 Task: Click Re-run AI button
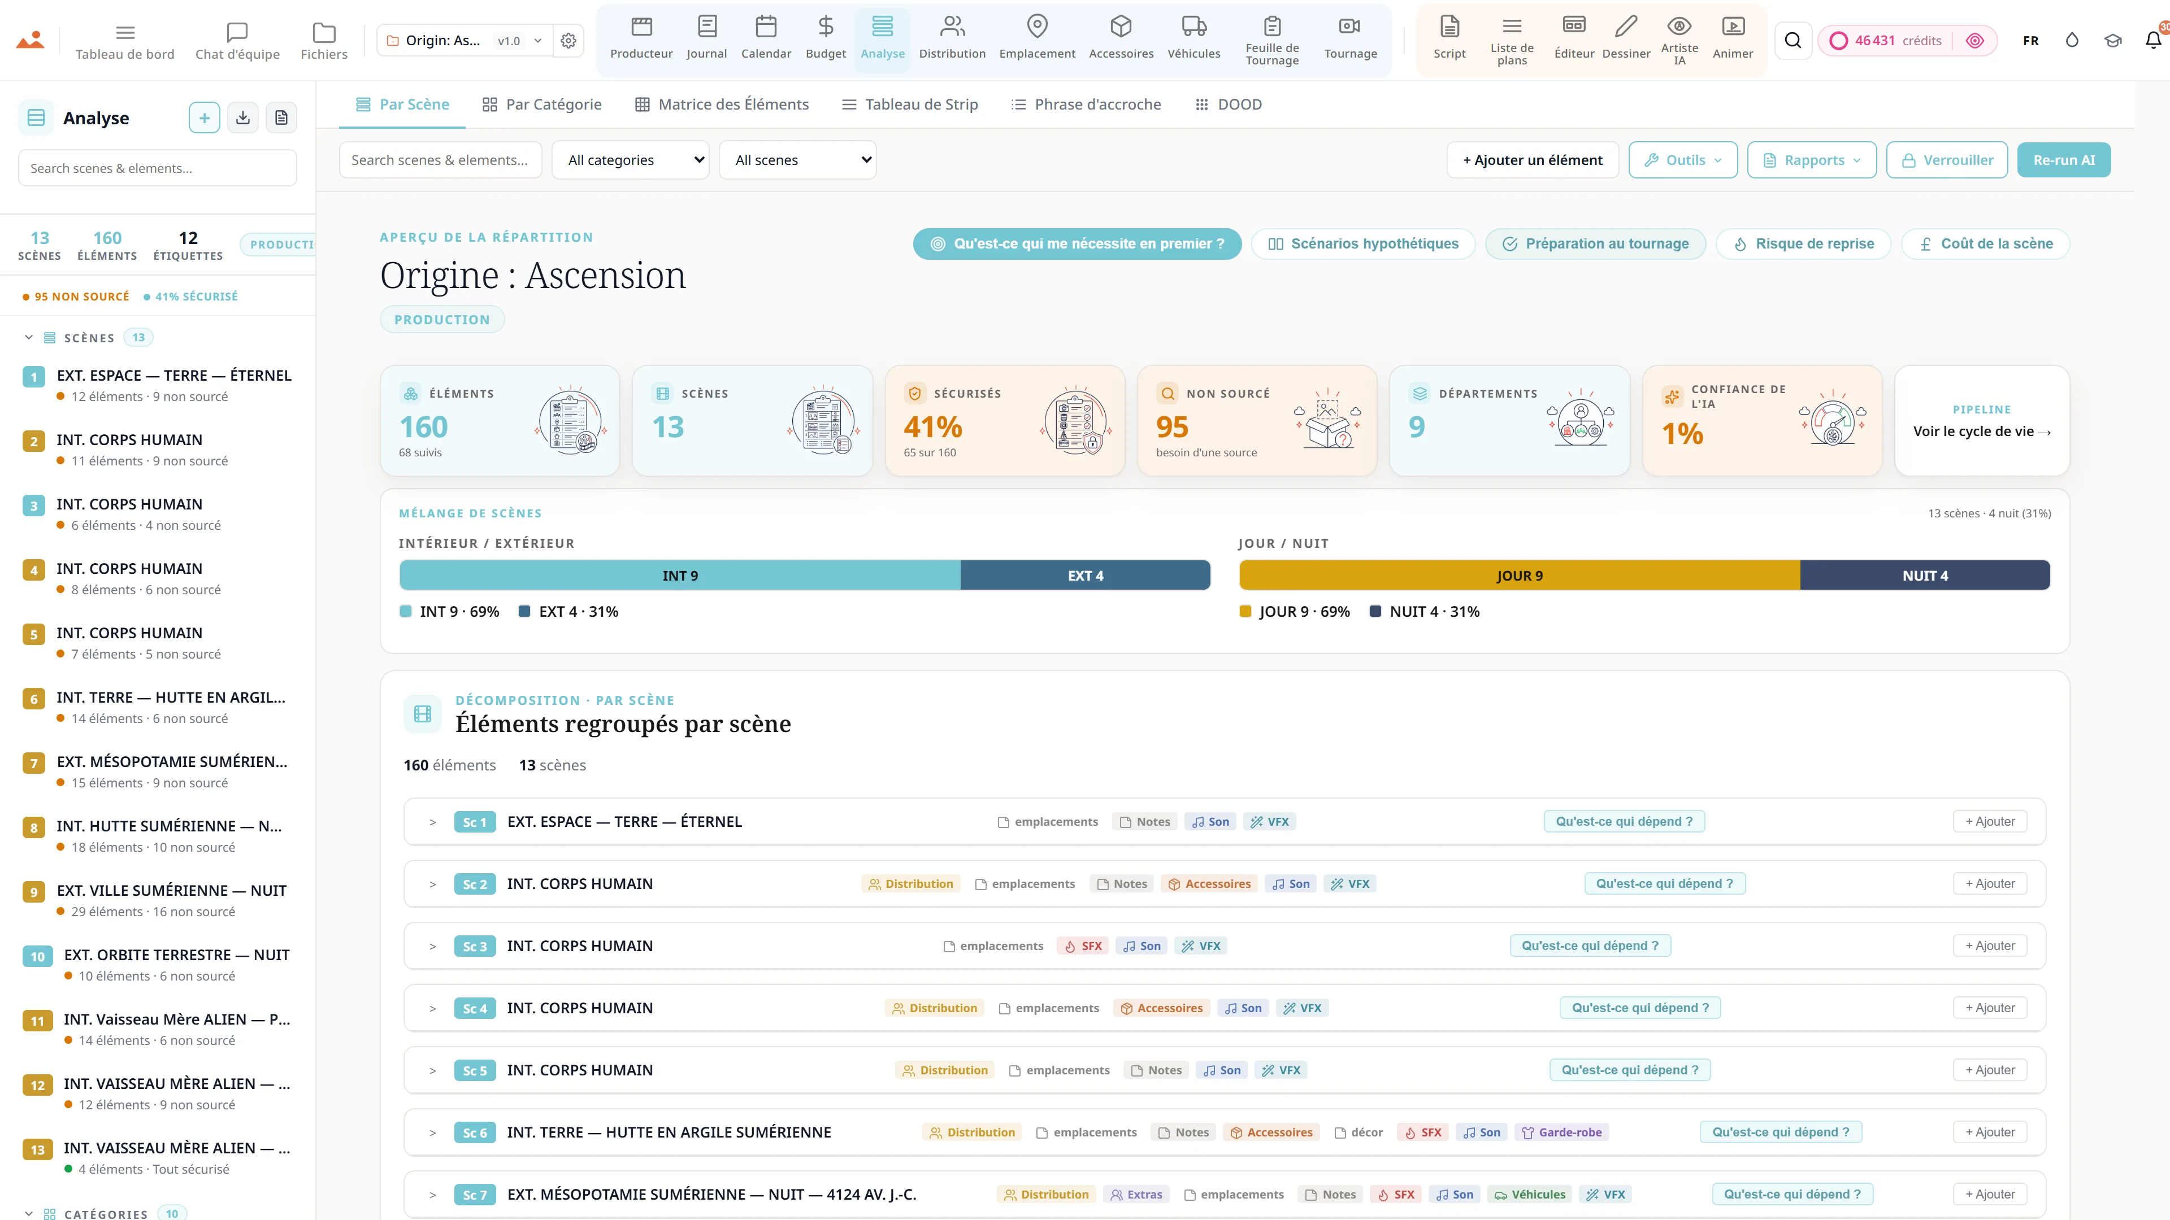[2063, 160]
